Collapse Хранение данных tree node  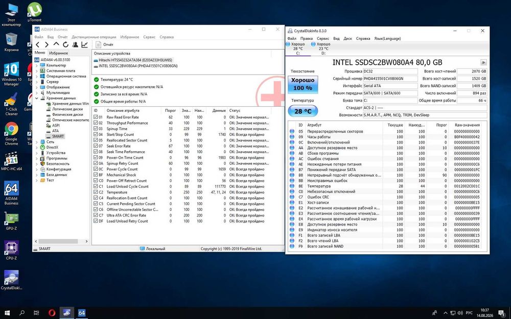point(36,99)
